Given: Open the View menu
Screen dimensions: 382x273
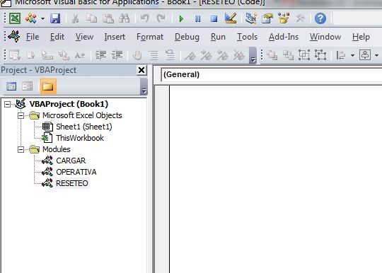Looking at the screenshot, I should (84, 37).
